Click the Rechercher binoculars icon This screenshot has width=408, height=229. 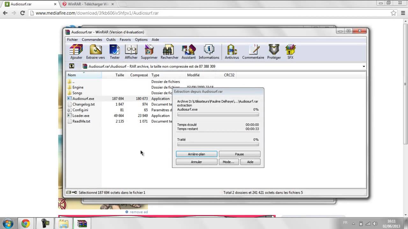(x=169, y=52)
